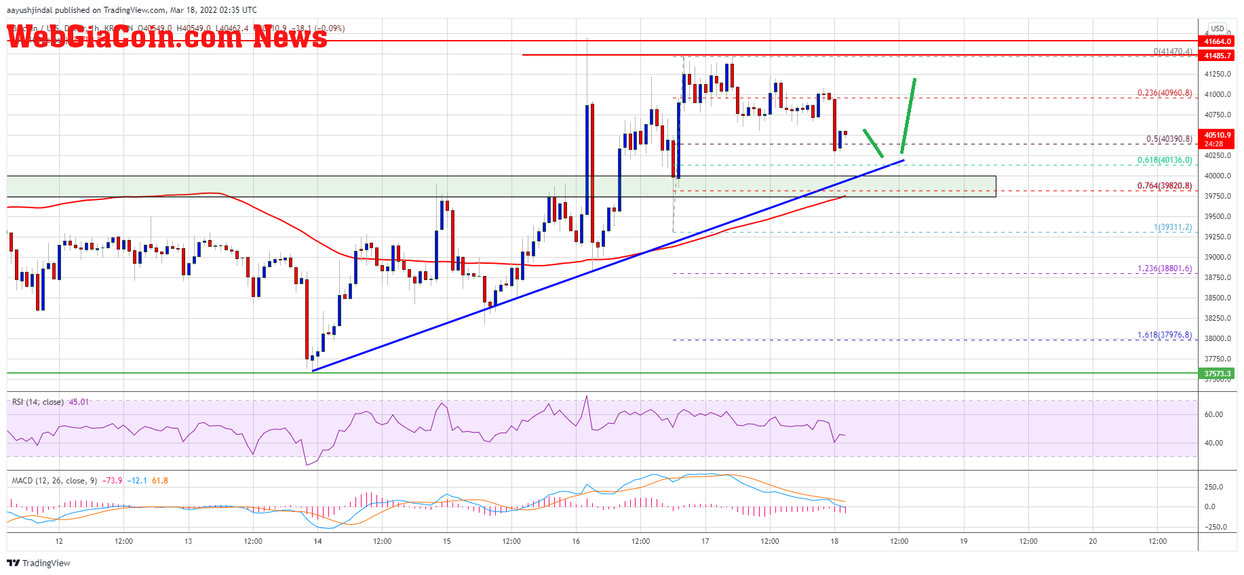Click the Fibonacci 1.618(37976.8) level label
The height and width of the screenshot is (575, 1244).
(x=1165, y=335)
